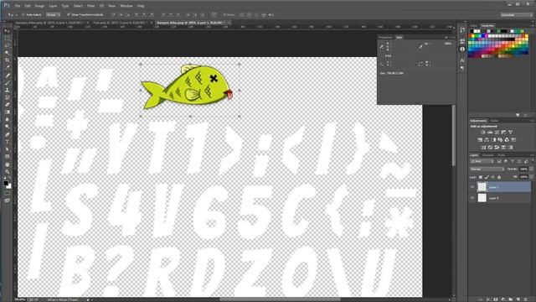Screen dimensions: 536x302
Task: Select the Rectangular Marquee tool
Action: pyautogui.click(x=8, y=38)
